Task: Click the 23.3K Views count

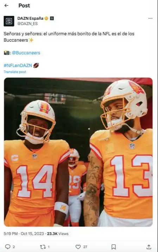Action: click(58, 234)
